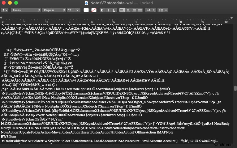Click the Locked status in title bar

point(146,3)
